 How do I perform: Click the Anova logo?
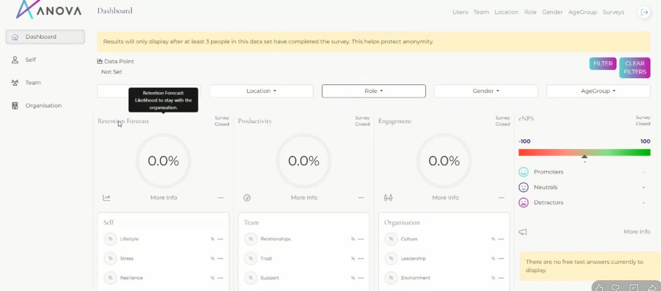(49, 9)
